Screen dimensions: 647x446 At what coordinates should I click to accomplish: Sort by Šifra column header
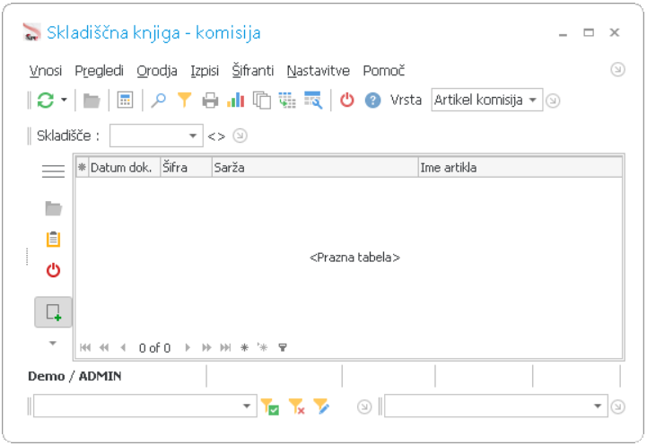click(186, 168)
